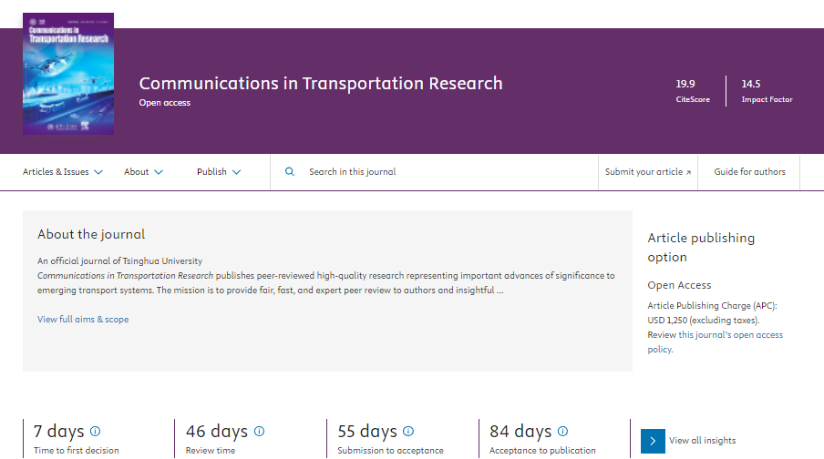824x459 pixels.
Task: Click the 19.9 CiteScore metric
Action: [x=693, y=91]
